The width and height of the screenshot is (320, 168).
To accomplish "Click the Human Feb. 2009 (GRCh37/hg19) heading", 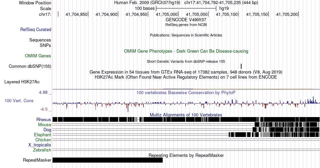I will 147,3.
